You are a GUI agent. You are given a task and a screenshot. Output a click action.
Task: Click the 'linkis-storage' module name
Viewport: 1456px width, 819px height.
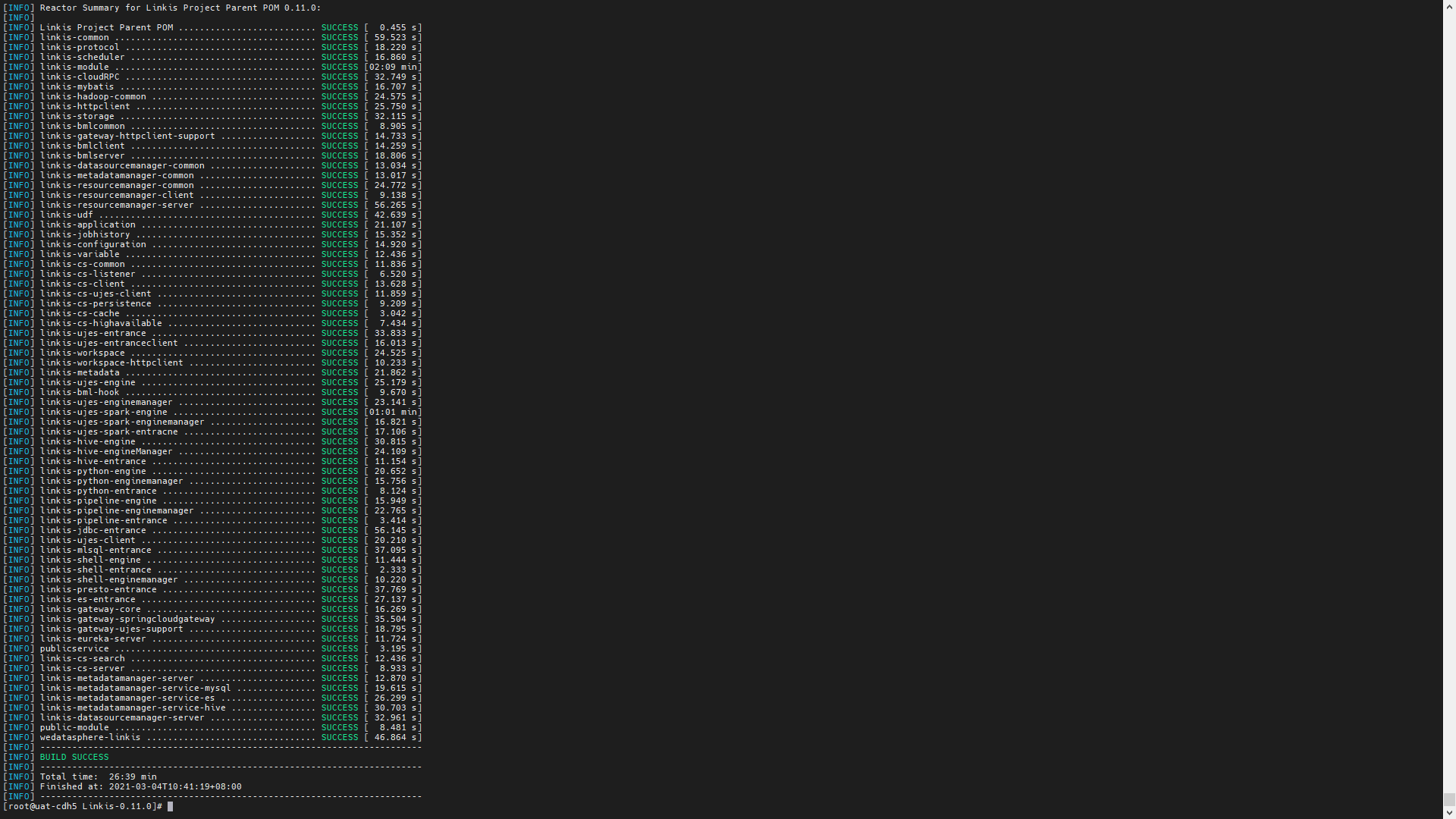point(77,116)
